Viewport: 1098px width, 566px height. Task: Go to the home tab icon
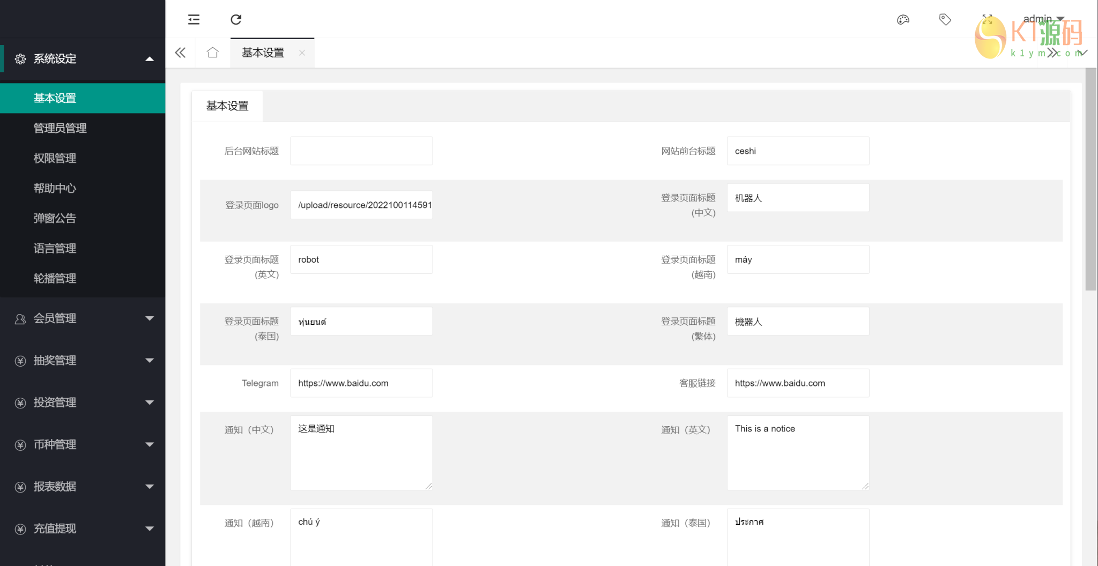[213, 53]
